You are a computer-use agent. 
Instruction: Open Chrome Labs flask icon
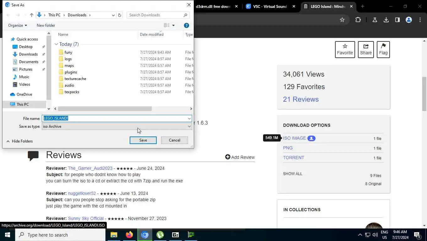tap(375, 20)
